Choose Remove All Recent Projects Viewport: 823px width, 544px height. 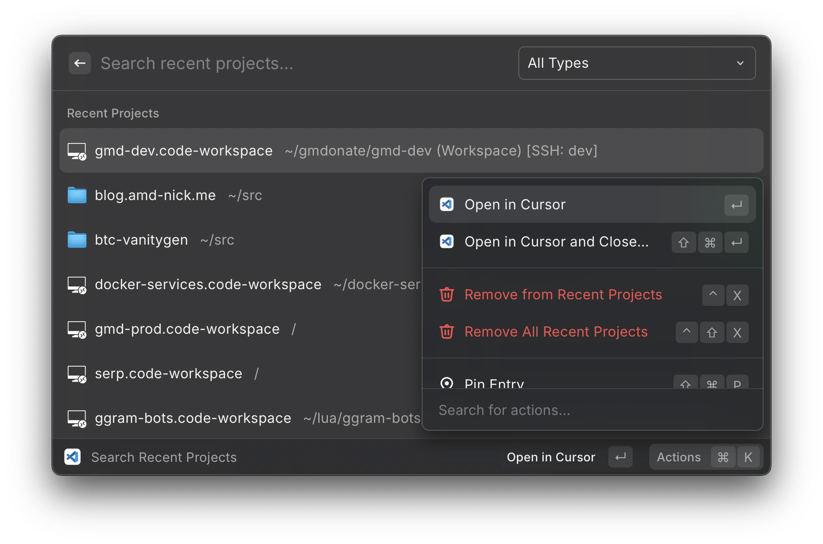(x=555, y=332)
